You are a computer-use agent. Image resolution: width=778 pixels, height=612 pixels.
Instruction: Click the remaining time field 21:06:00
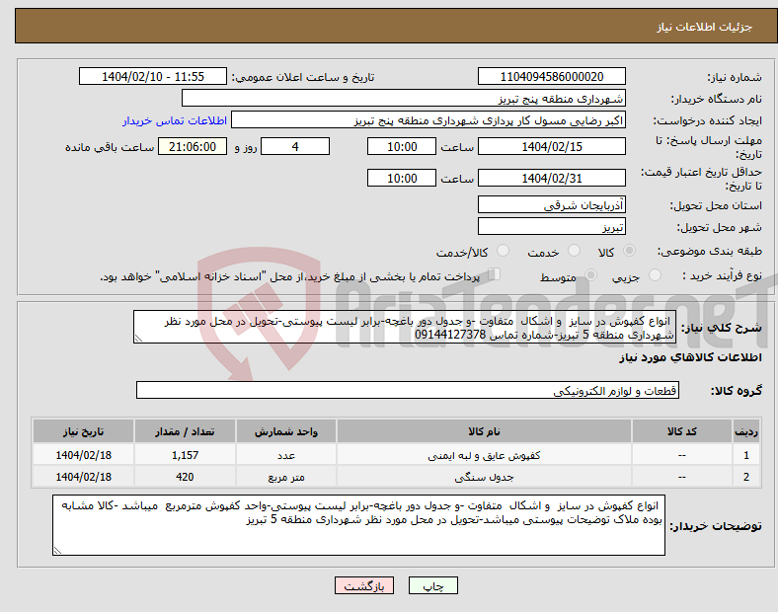[192, 146]
